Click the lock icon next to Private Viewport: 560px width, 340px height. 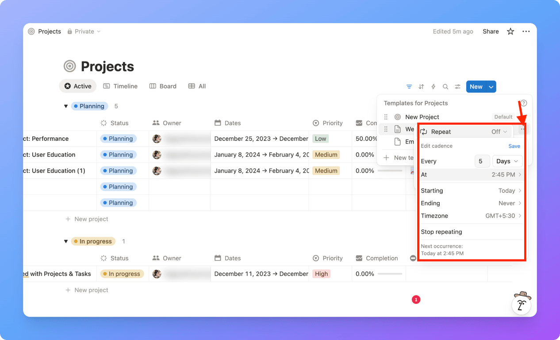tap(69, 31)
